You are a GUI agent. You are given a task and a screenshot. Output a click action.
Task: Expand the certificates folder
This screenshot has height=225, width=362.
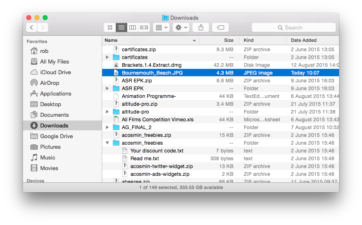click(x=107, y=57)
